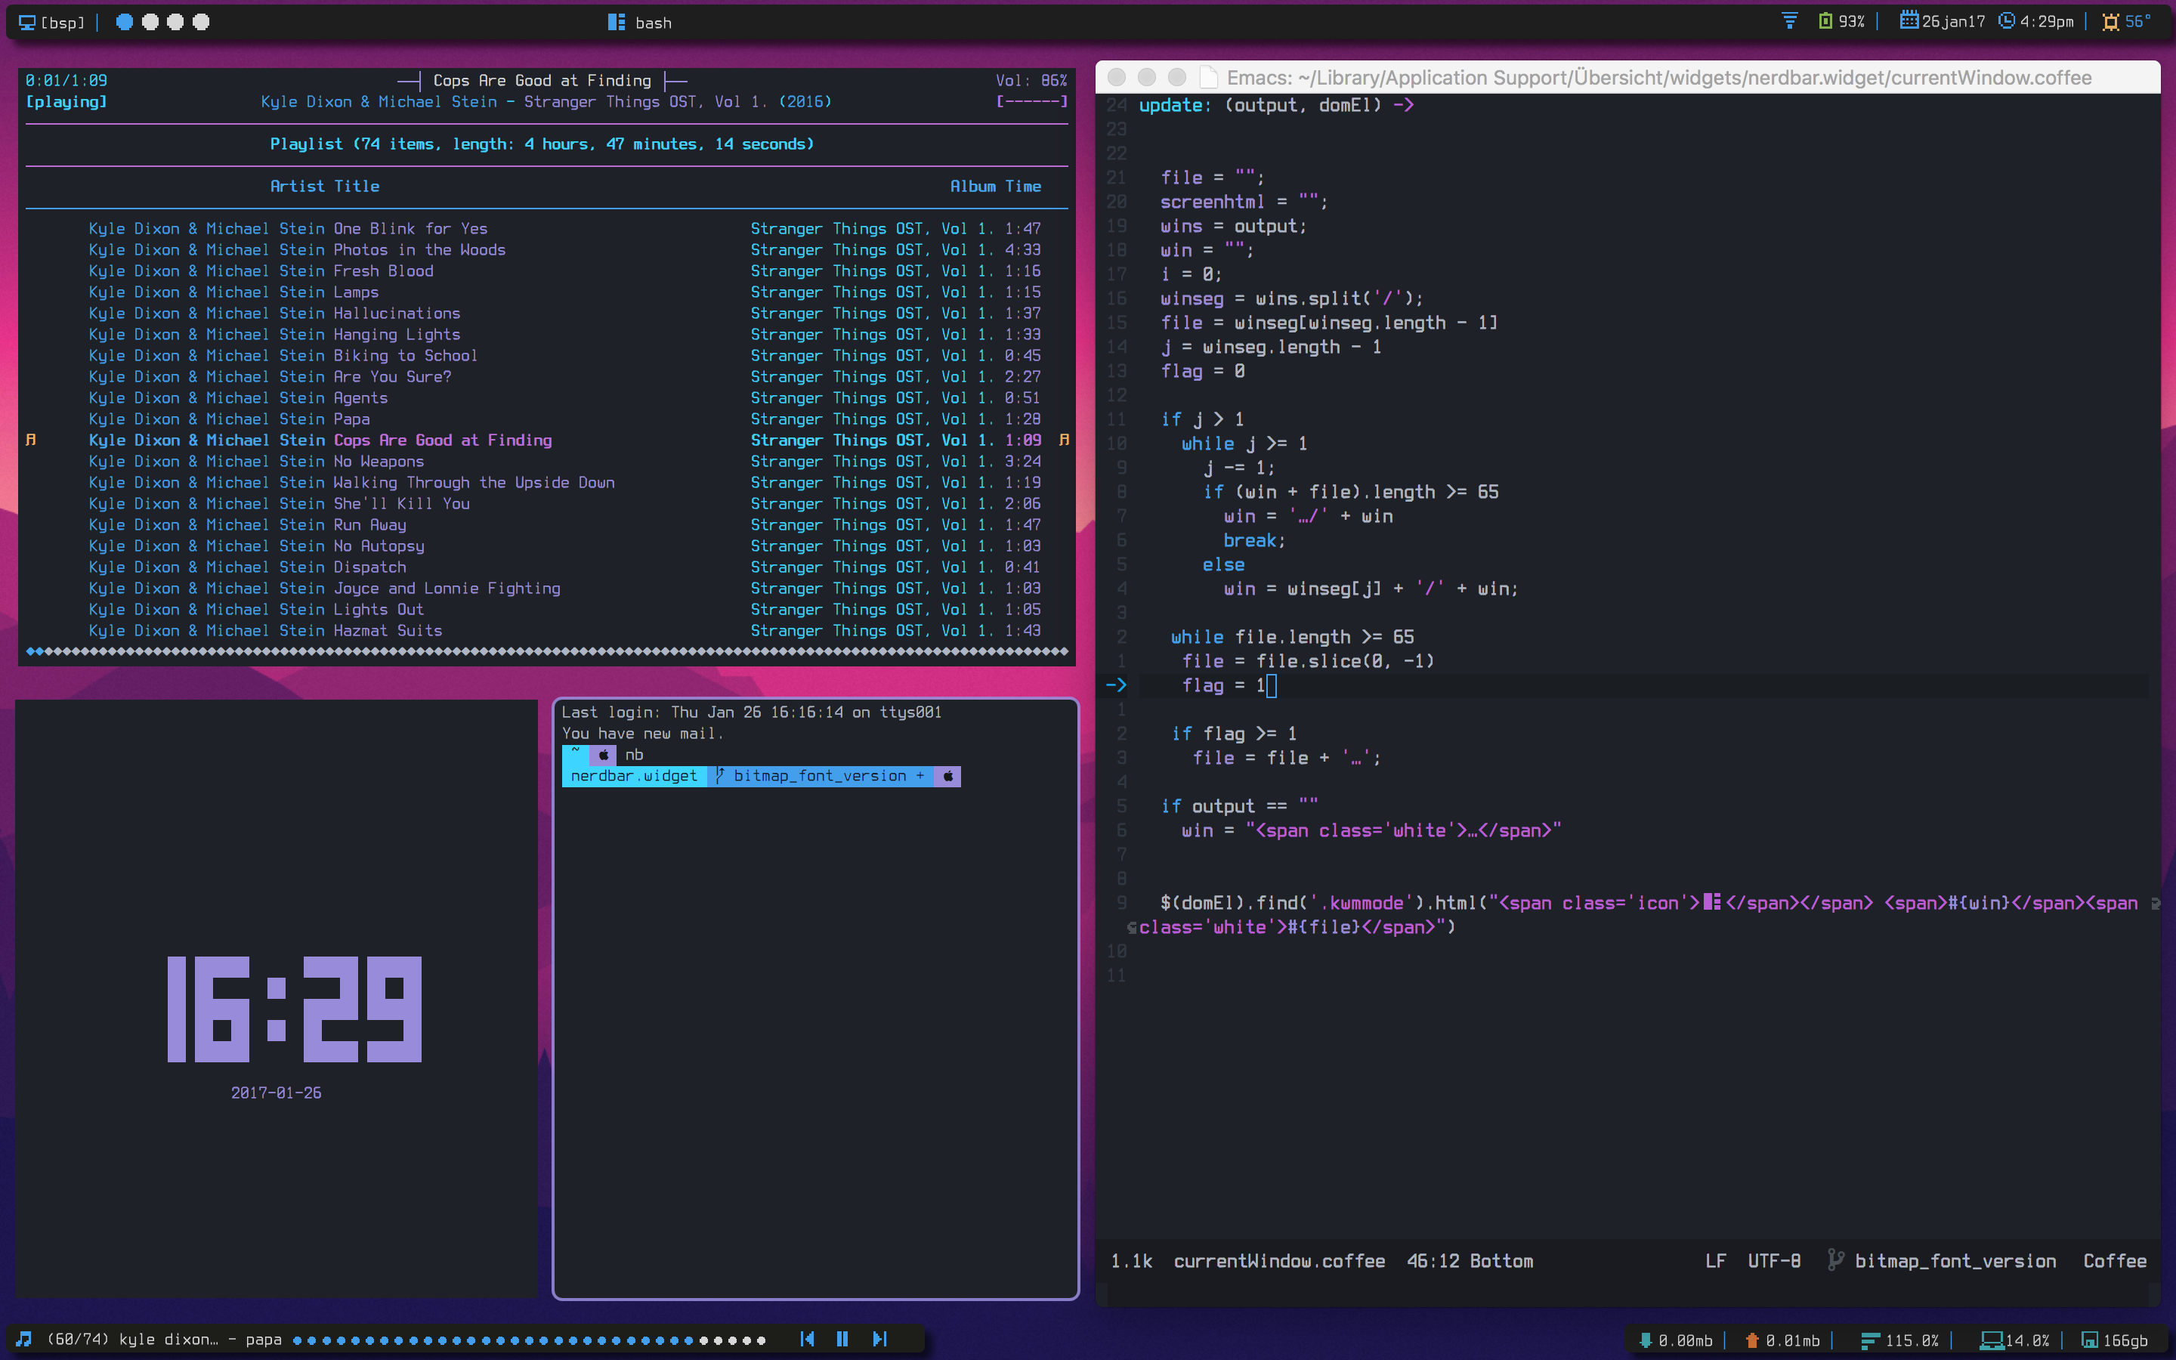Viewport: 2176px width, 1360px height.
Task: Click the bash window mode icon
Action: pos(616,23)
